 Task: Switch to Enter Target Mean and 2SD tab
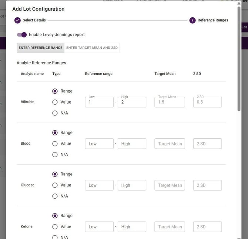[x=92, y=48]
